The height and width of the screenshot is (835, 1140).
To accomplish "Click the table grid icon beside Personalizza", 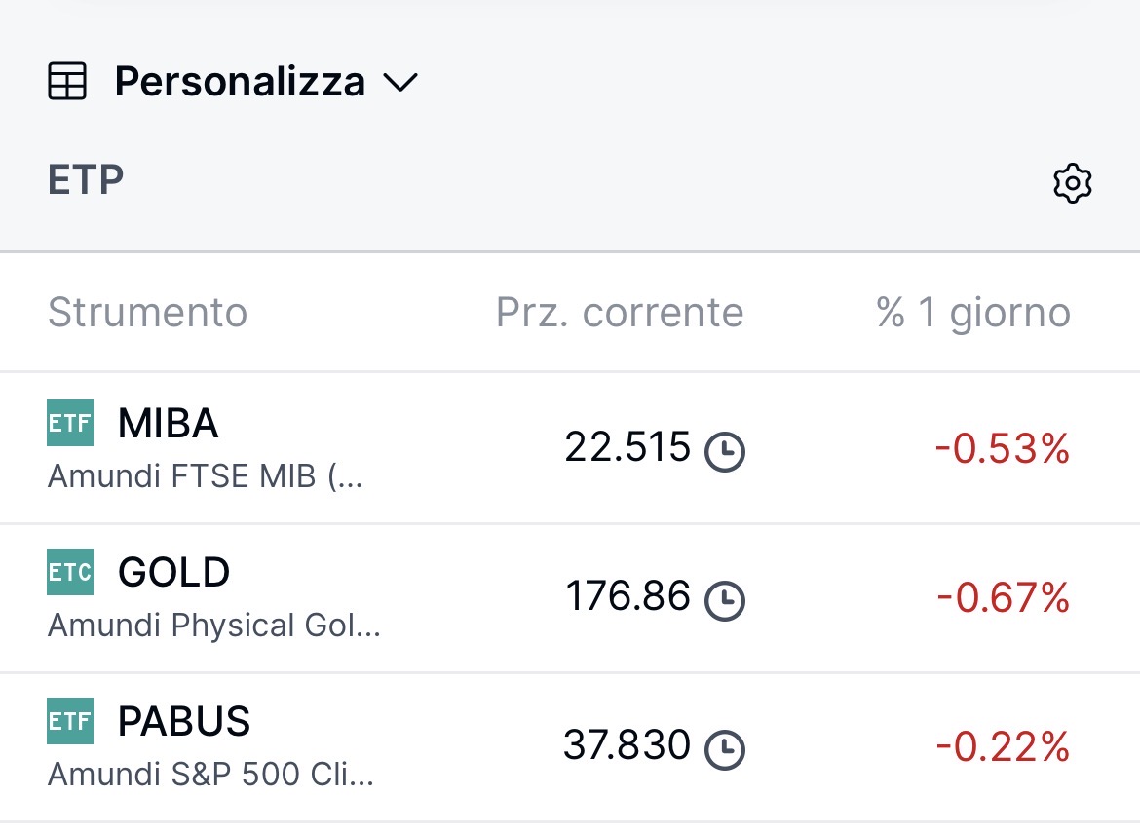I will (x=67, y=82).
